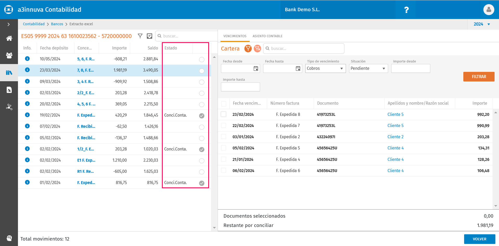Open the help question mark icon
499x246 pixels.
pyautogui.click(x=406, y=10)
